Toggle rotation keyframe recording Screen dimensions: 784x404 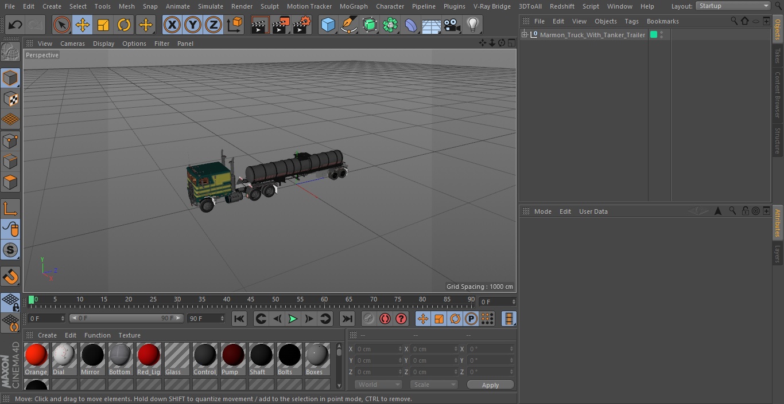tap(455, 319)
